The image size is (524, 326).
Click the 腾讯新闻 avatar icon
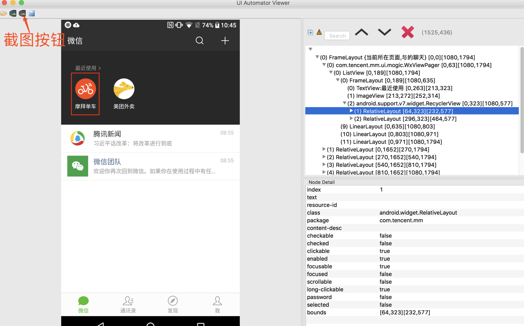pyautogui.click(x=78, y=138)
